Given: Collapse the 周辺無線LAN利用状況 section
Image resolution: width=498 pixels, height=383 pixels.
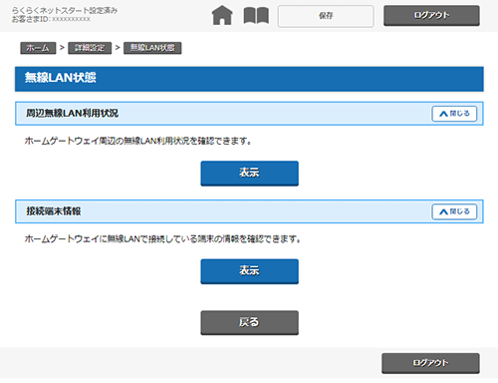Looking at the screenshot, I should click(x=454, y=114).
